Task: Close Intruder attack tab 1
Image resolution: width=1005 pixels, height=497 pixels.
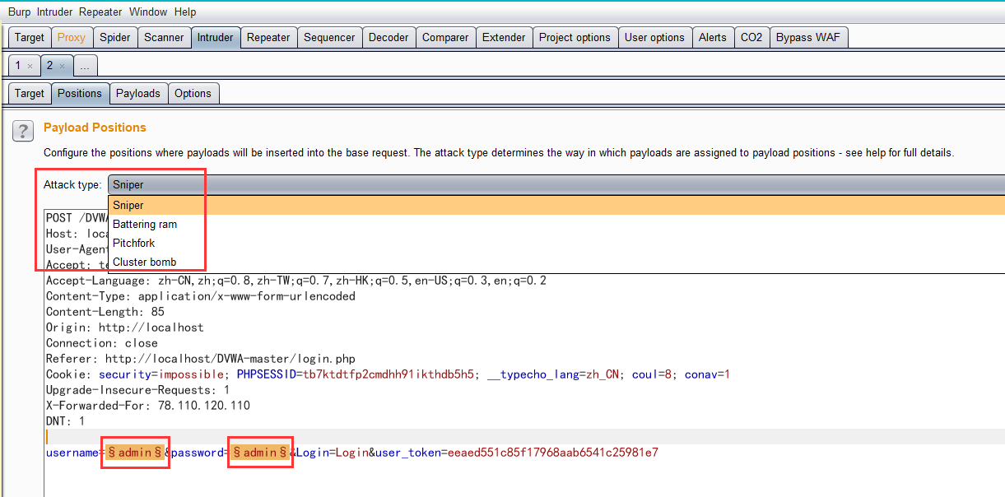Action: [30, 66]
